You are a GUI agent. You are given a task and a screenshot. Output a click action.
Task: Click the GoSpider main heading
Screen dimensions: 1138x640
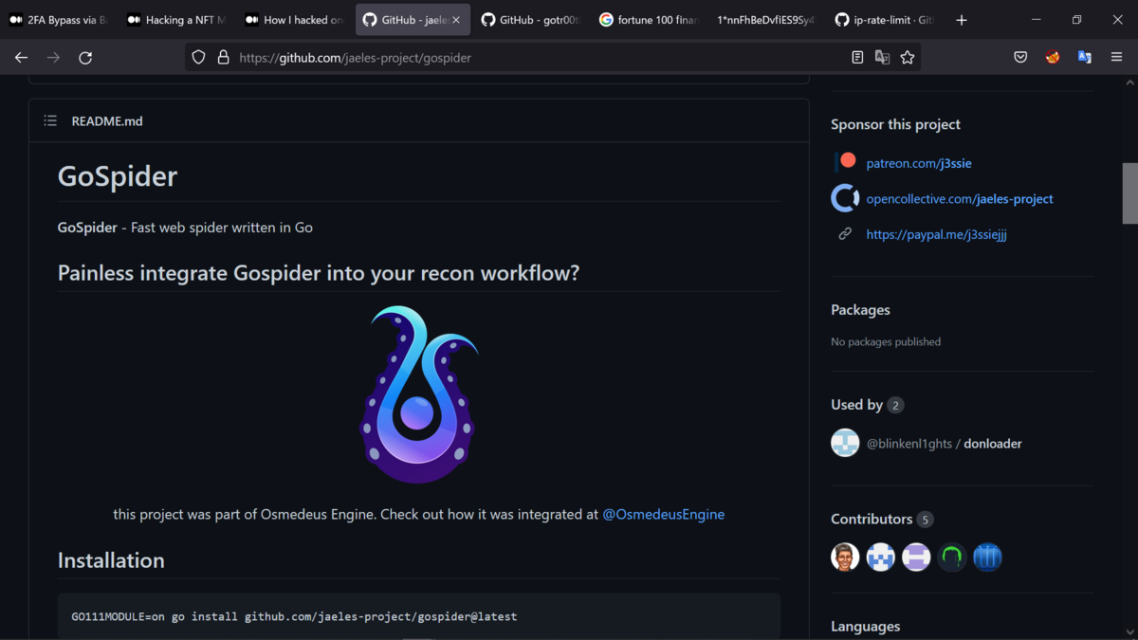point(118,176)
